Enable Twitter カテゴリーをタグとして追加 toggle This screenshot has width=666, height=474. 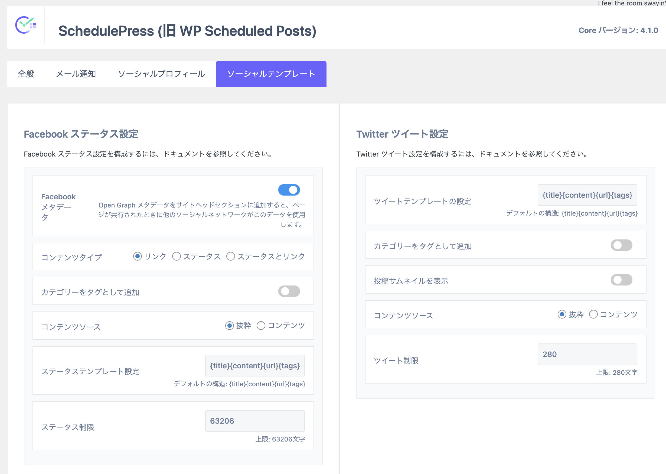621,245
